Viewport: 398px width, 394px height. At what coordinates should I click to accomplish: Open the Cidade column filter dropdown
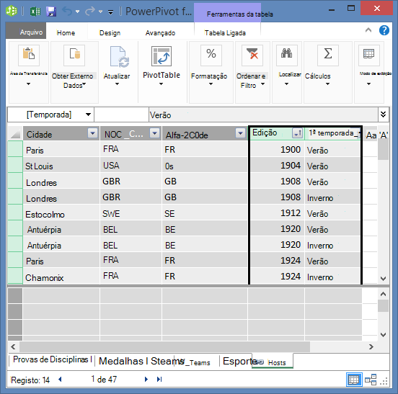tap(92, 133)
